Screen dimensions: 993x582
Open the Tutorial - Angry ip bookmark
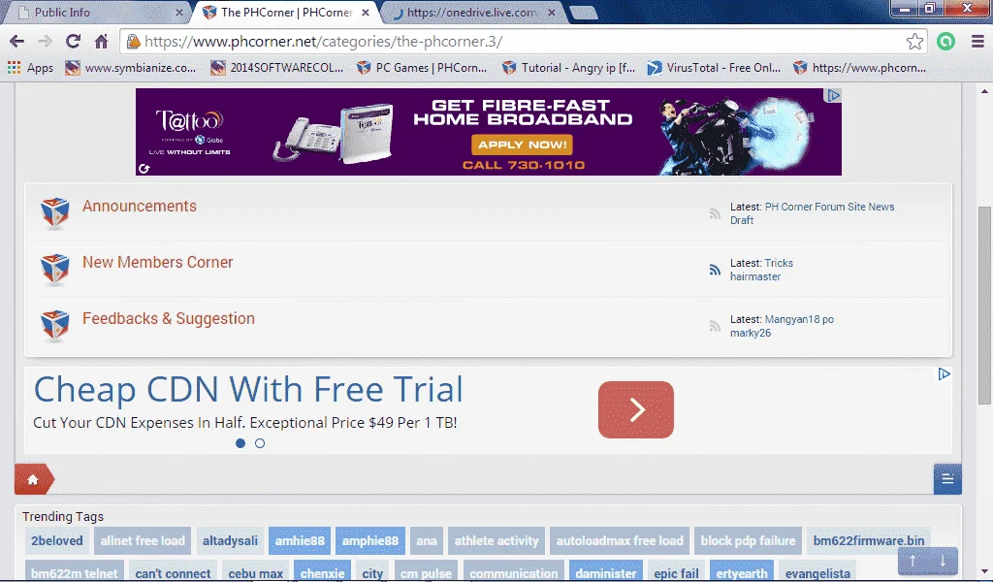click(x=568, y=68)
